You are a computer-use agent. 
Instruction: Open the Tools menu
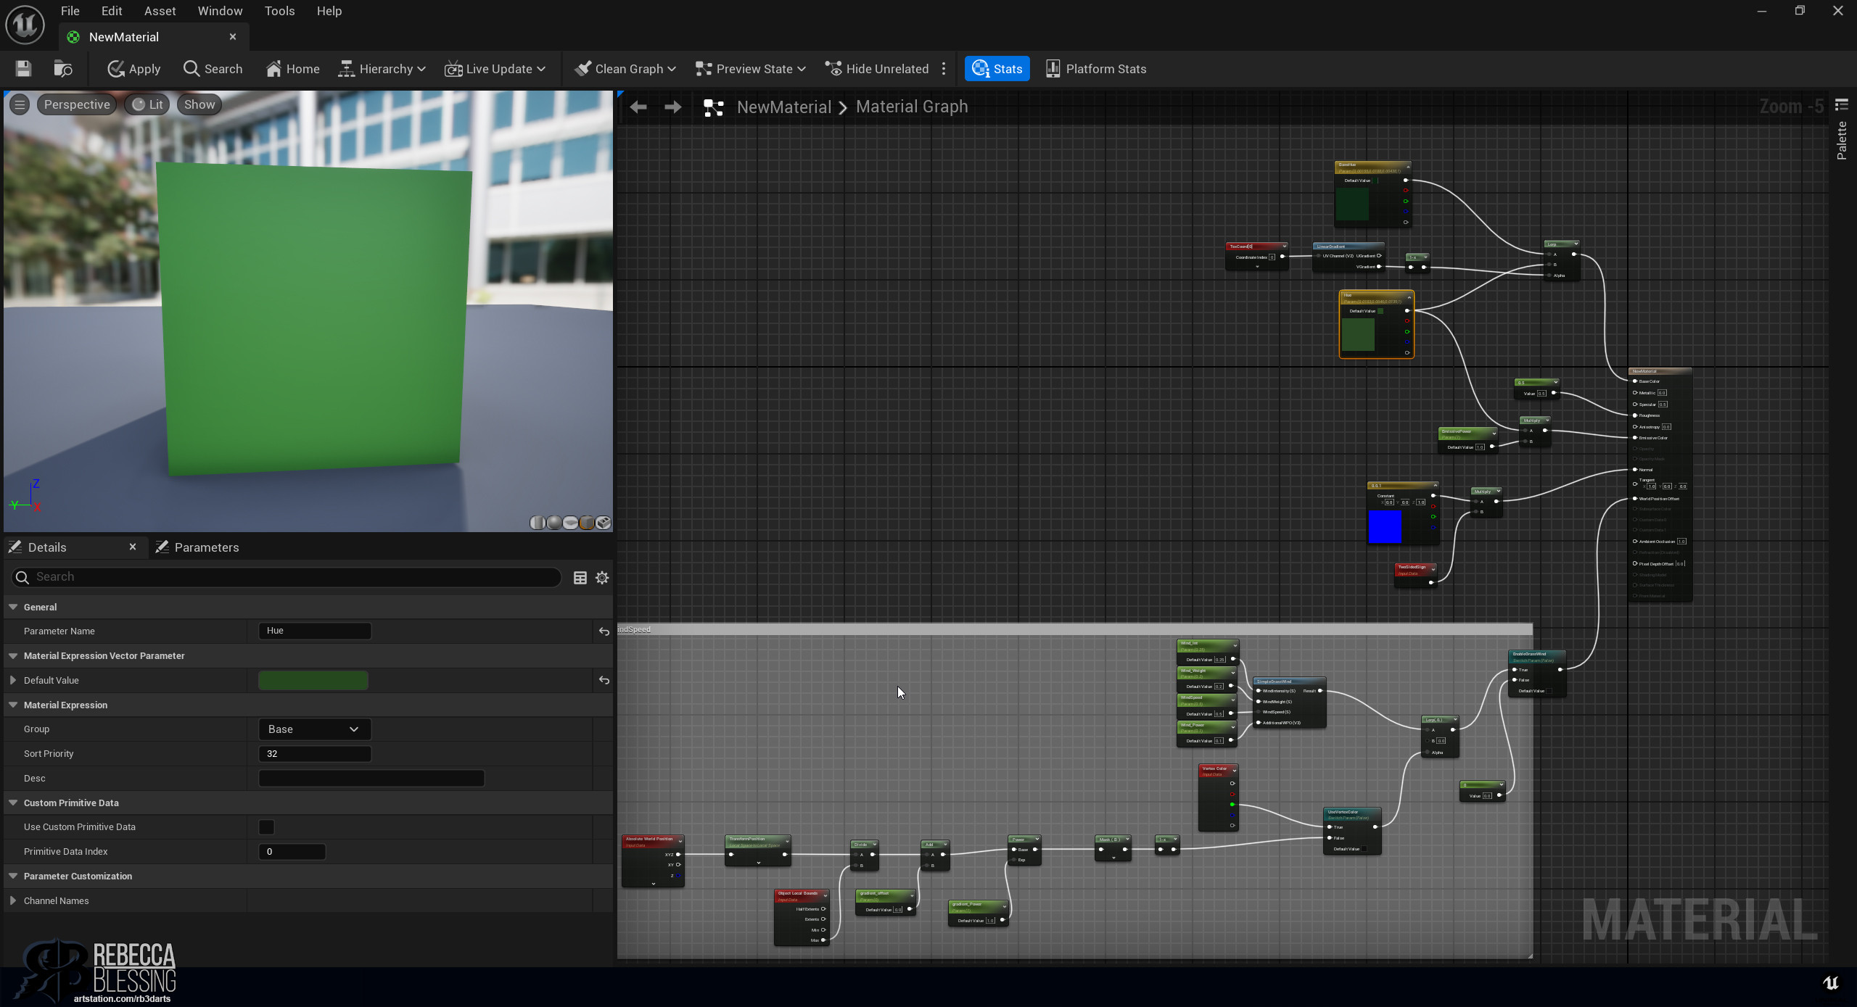click(x=279, y=11)
